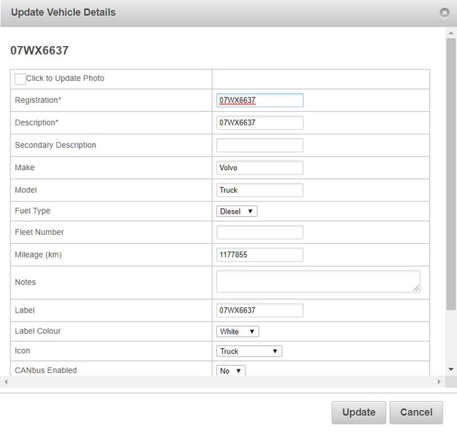
Task: Focus the Registration input field
Action: [x=260, y=100]
